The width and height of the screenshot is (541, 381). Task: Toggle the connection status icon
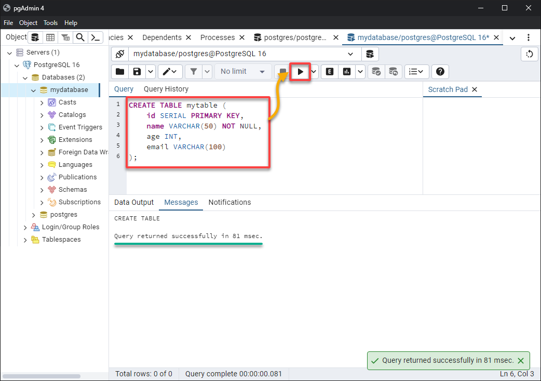(120, 54)
